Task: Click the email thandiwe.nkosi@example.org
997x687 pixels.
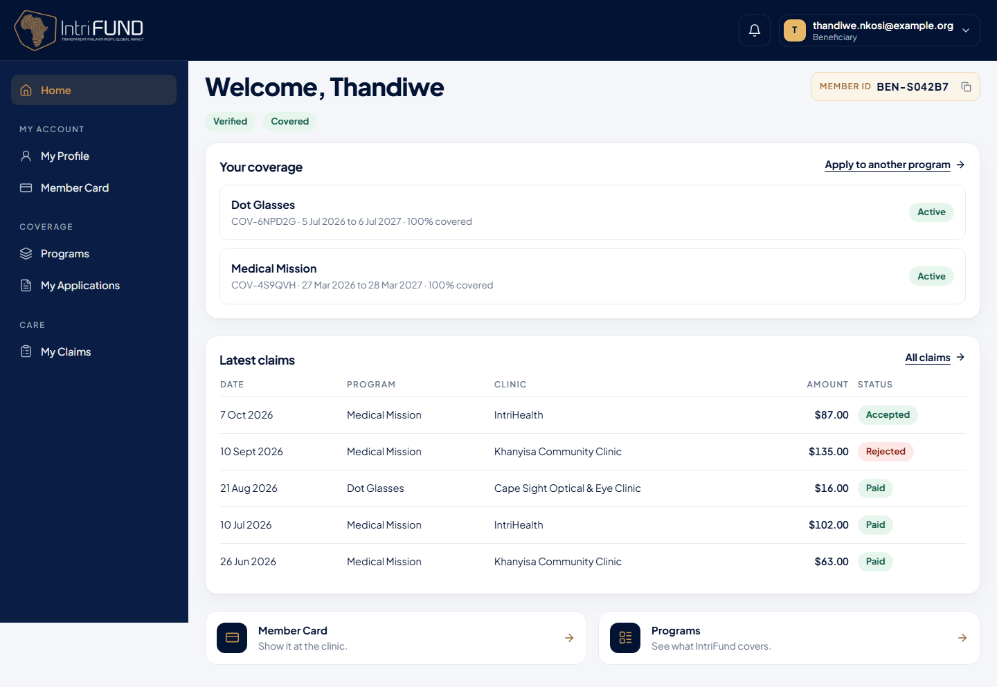Action: 883,26
